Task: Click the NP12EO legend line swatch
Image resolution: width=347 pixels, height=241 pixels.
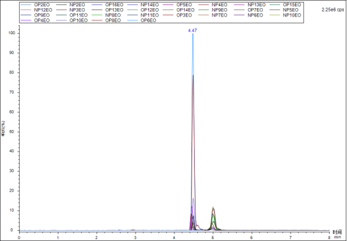Action: click(26, 10)
